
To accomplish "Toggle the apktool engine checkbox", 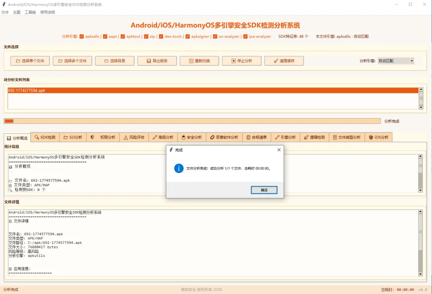I will (123, 36).
